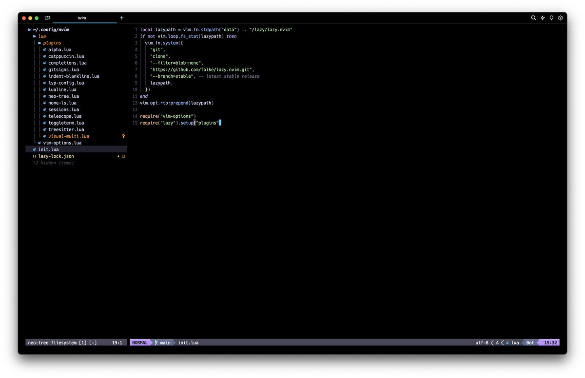
Task: Click the lightbulb icon in title bar
Action: tap(551, 18)
